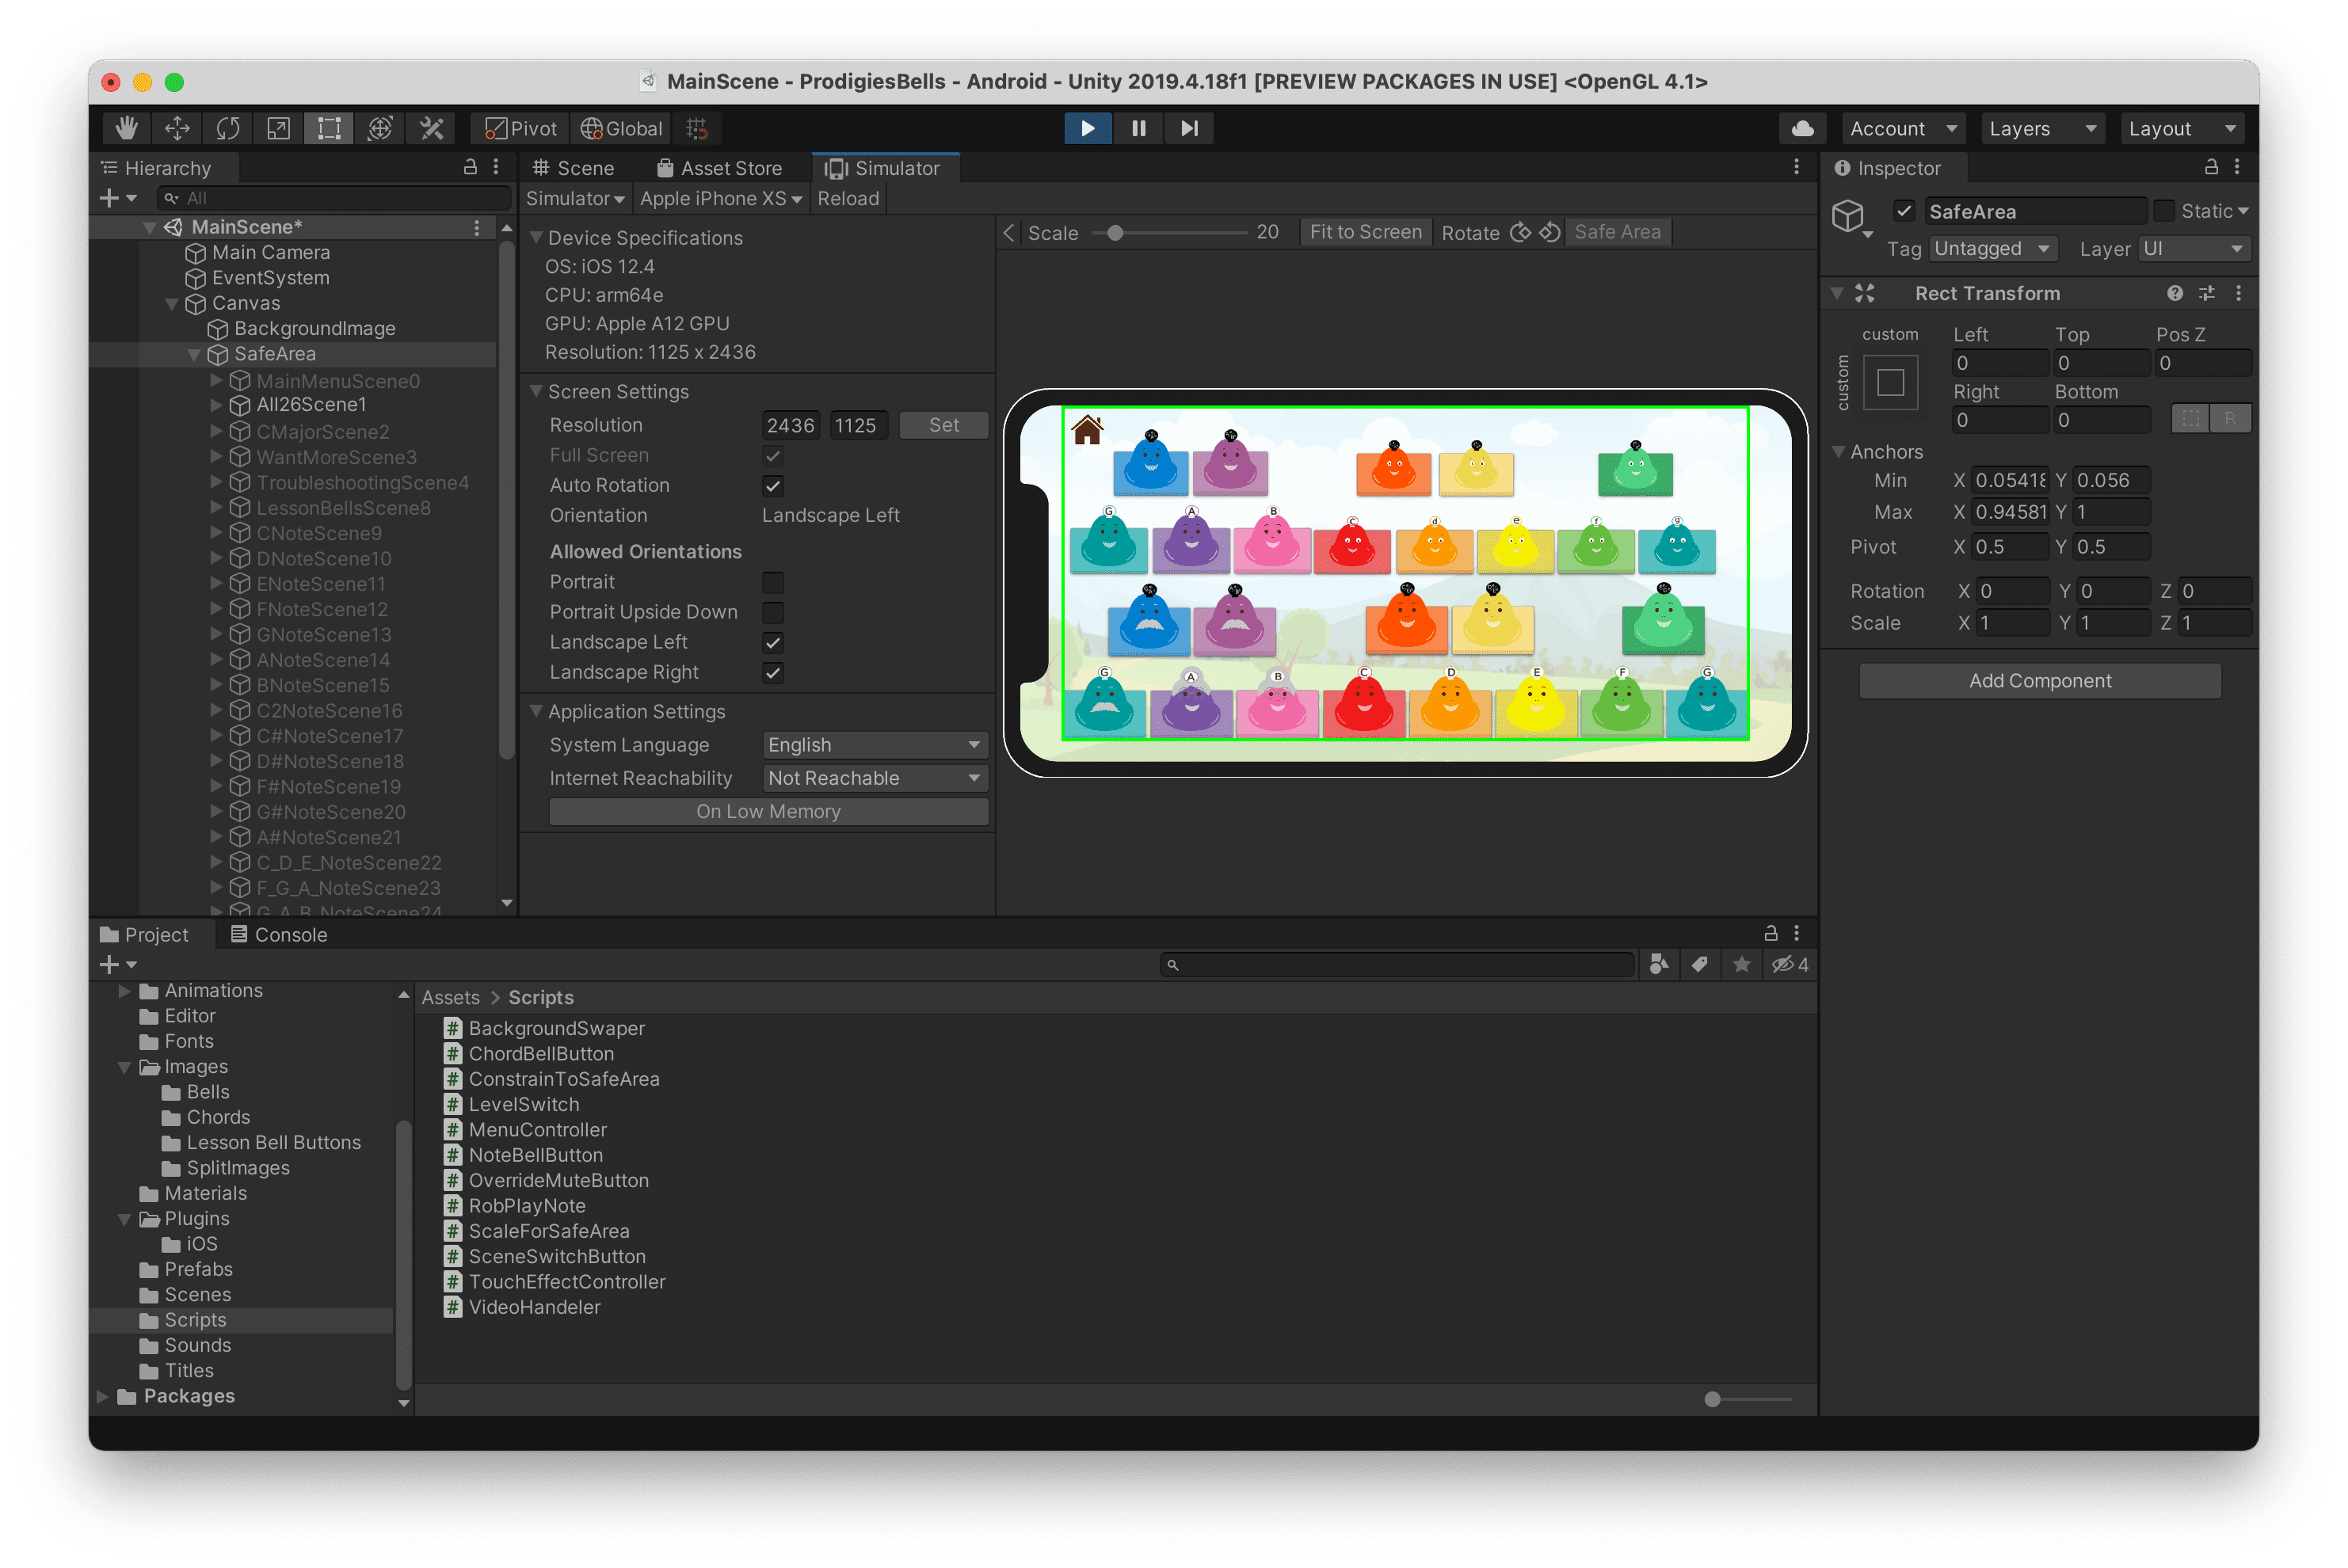Switch to the Console tab

coord(279,934)
